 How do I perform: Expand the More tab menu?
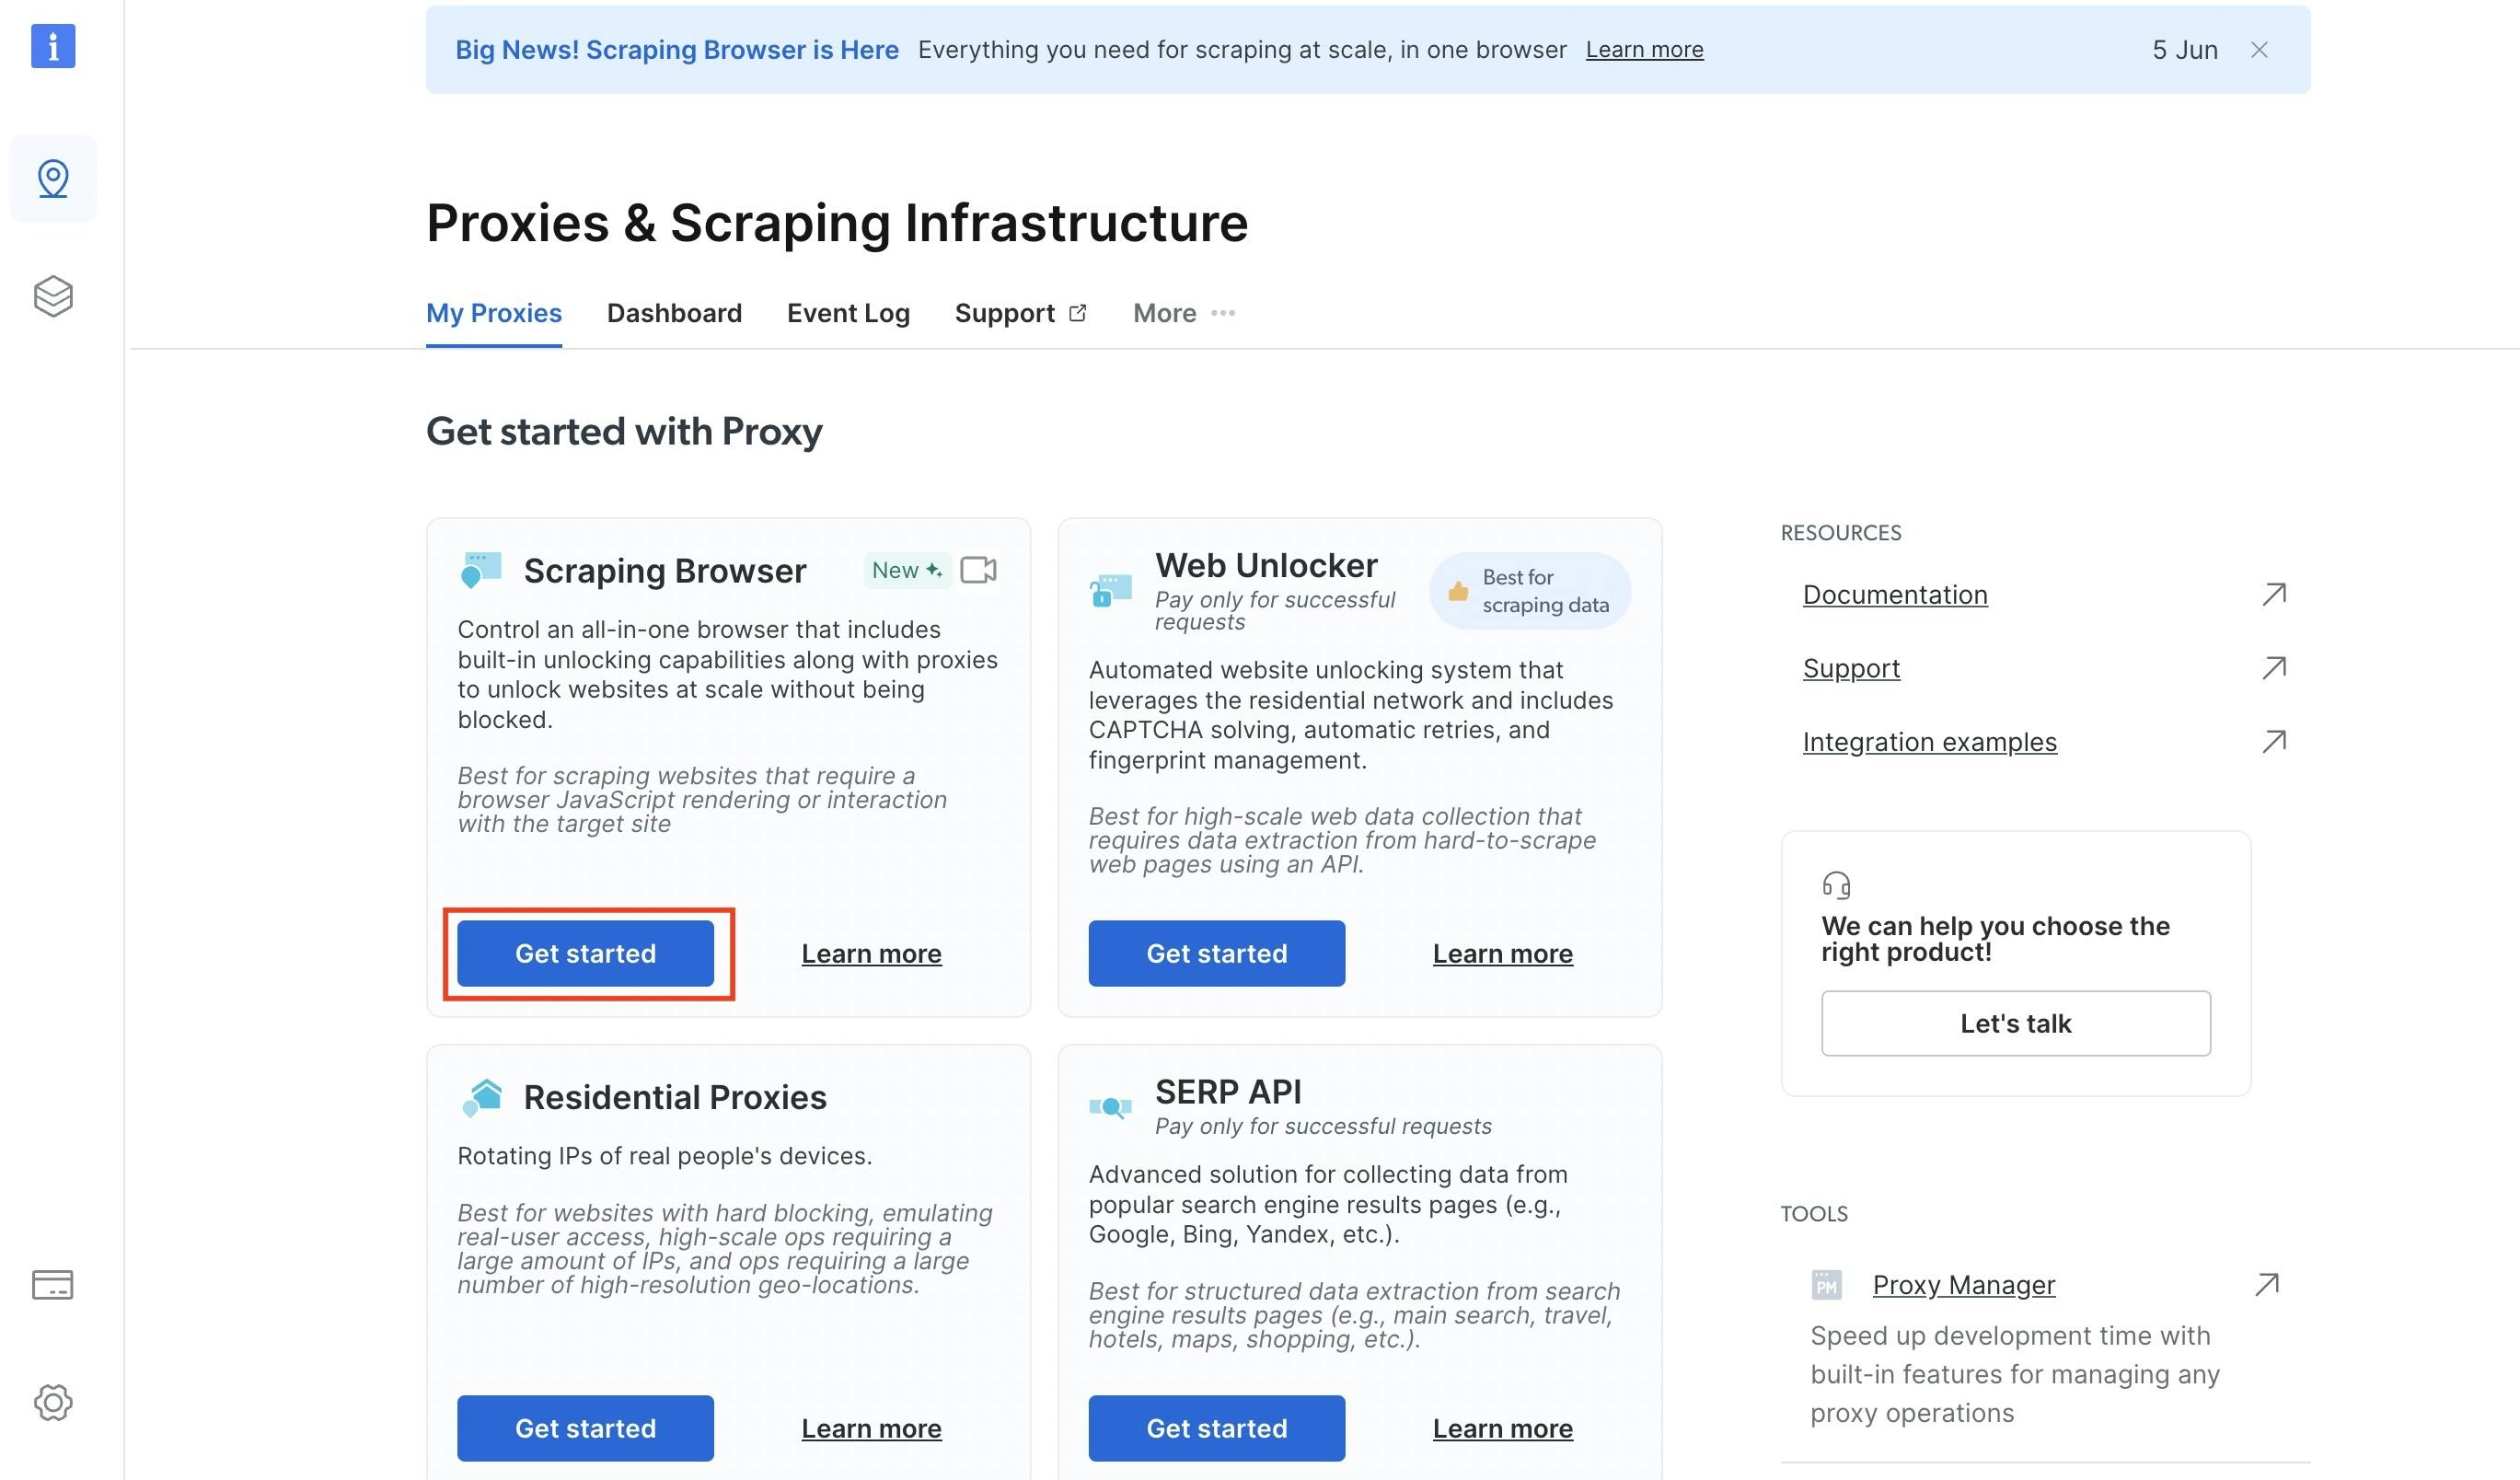pyautogui.click(x=1184, y=313)
